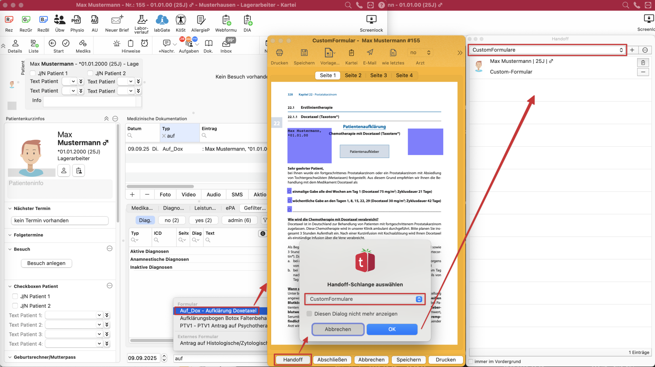Open the Arzt 'no' dropdown
The height and width of the screenshot is (367, 655).
pos(420,52)
